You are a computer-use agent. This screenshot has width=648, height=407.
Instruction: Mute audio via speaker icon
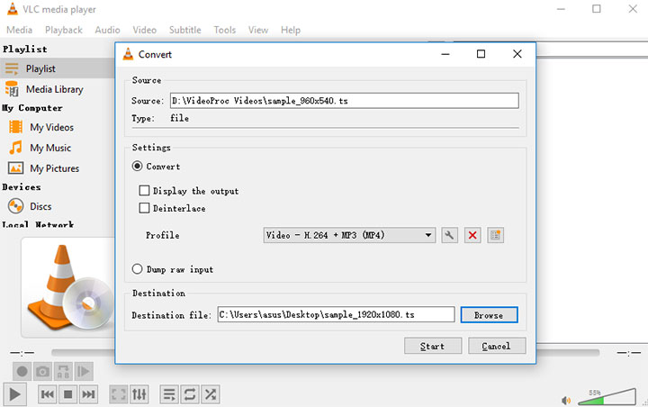click(566, 400)
